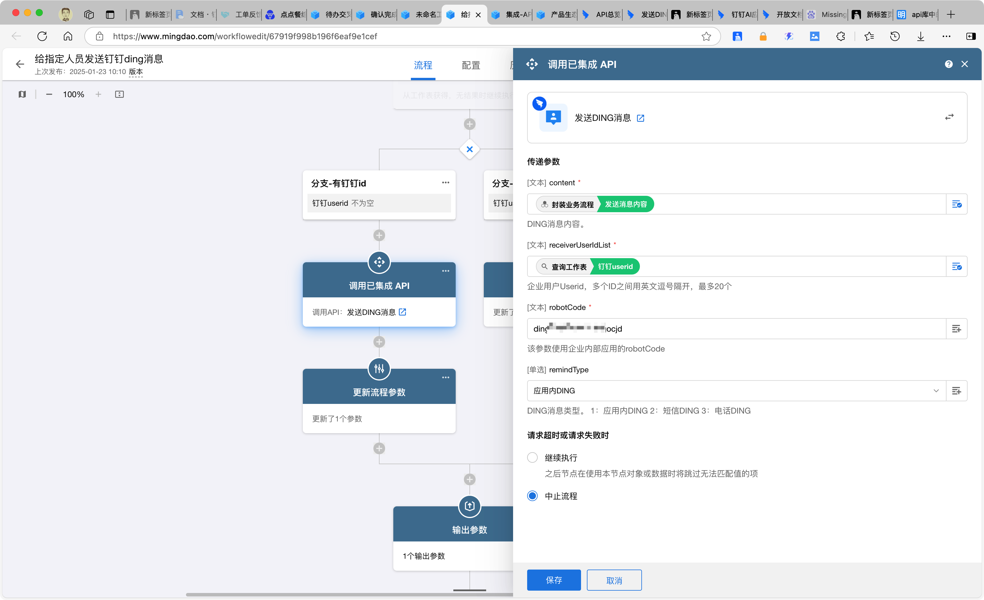Switch to the 流程 tab
Image resolution: width=984 pixels, height=600 pixels.
point(423,66)
